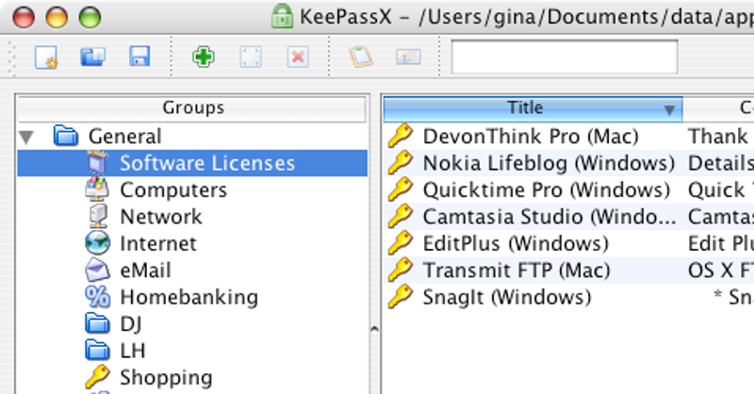Image resolution: width=754 pixels, height=394 pixels.
Task: Click the Groups column header
Action: [192, 107]
